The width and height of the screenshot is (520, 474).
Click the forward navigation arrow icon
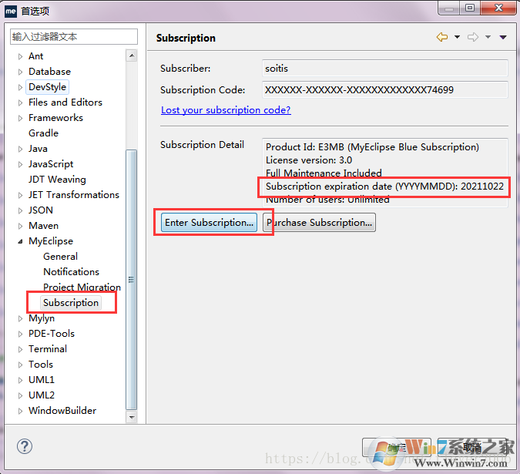pos(473,37)
